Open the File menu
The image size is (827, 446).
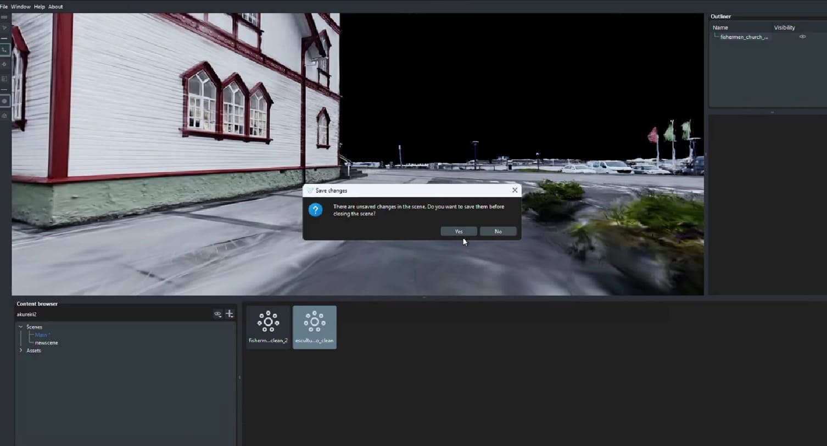pos(4,7)
